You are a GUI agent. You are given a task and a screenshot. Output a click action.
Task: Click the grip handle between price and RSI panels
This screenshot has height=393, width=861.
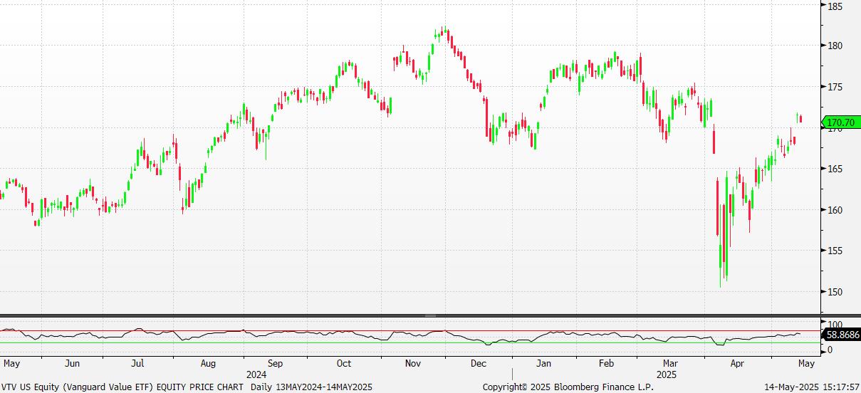430,315
